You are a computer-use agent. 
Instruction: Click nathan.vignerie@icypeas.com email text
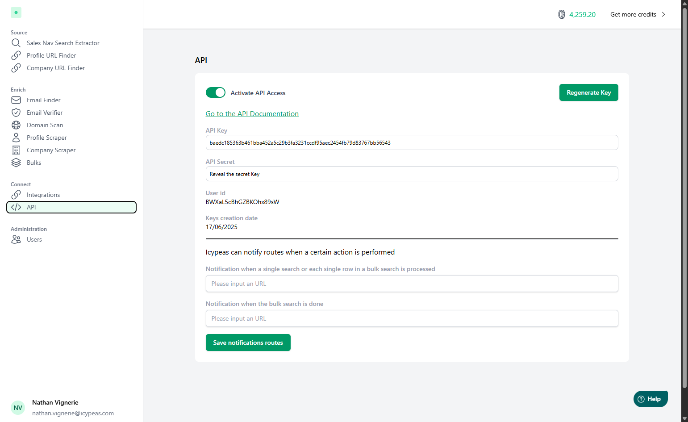(x=73, y=413)
